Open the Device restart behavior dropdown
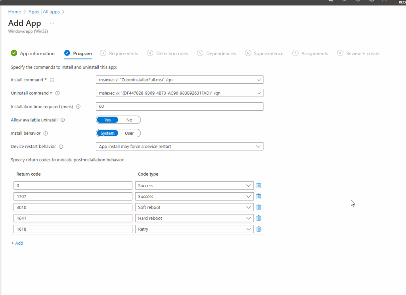 coord(258,146)
